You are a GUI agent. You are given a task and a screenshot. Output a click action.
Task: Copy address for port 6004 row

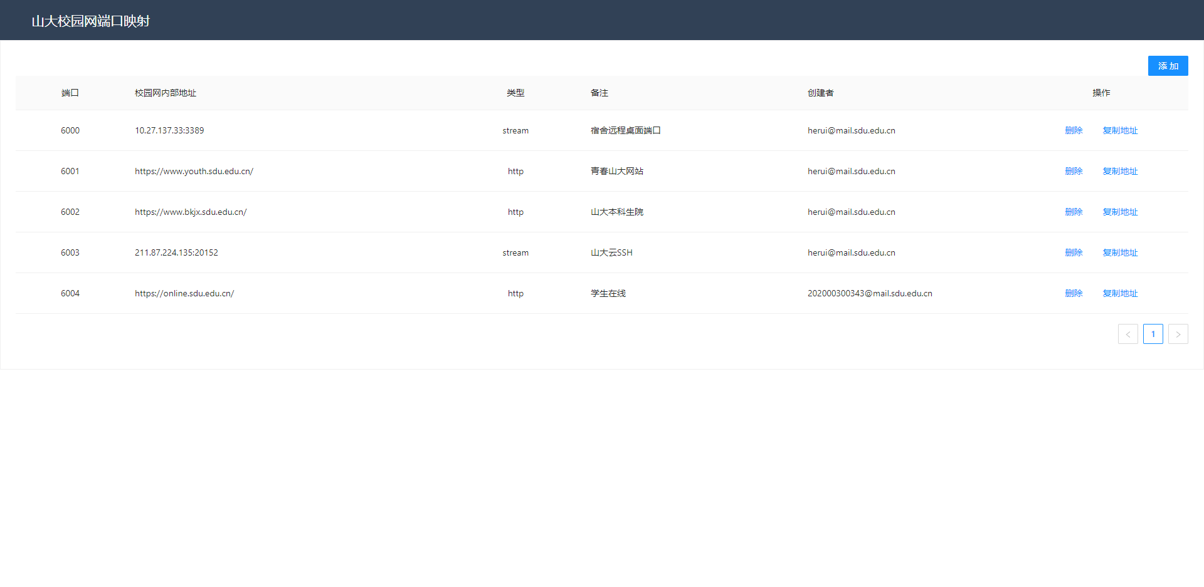click(1120, 293)
